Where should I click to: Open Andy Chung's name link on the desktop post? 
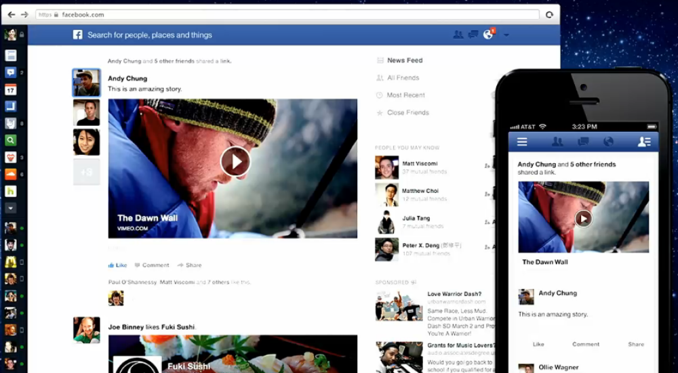[127, 79]
